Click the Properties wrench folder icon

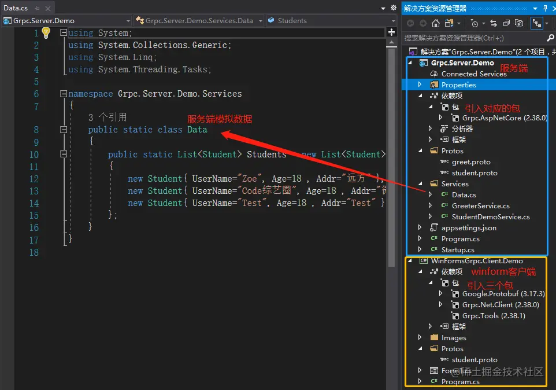[434, 84]
